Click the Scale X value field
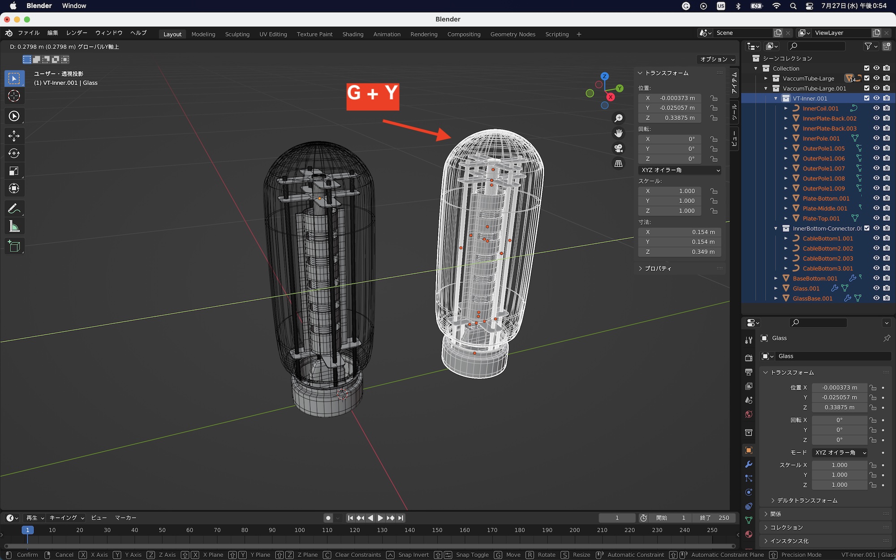This screenshot has height=560, width=896. point(670,191)
